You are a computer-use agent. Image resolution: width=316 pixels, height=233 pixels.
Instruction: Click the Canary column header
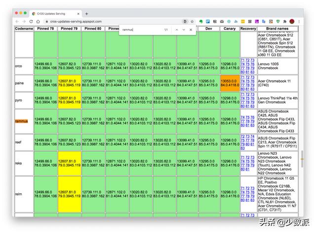[x=230, y=29]
